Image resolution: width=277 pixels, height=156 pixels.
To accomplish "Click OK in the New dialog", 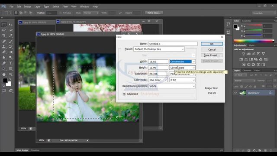I will tap(212, 44).
